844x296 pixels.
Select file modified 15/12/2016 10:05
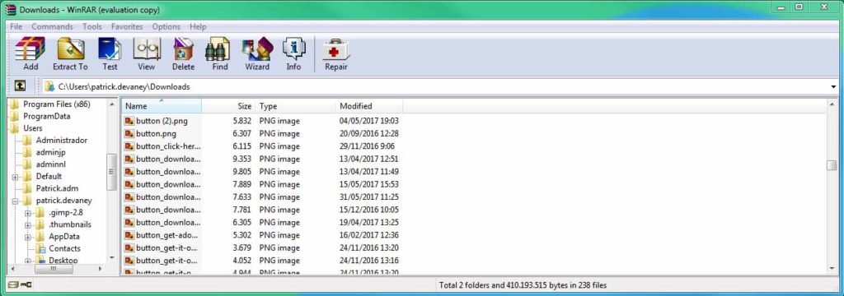pos(263,210)
